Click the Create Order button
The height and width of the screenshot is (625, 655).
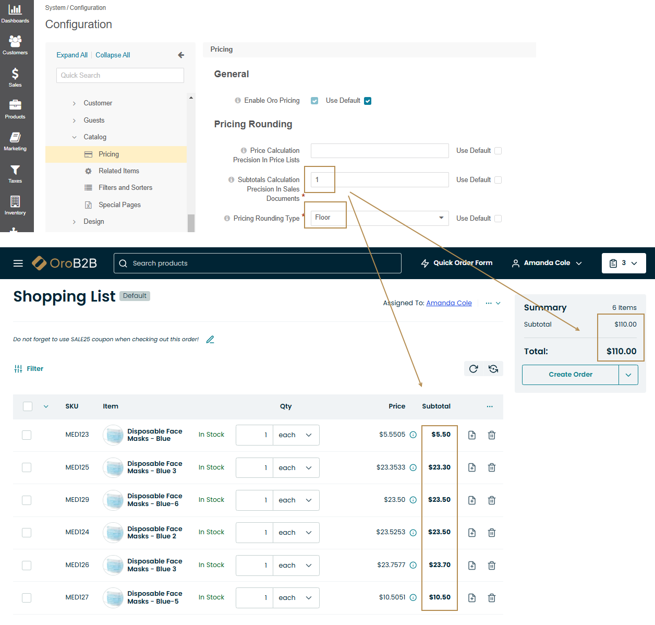tap(570, 375)
